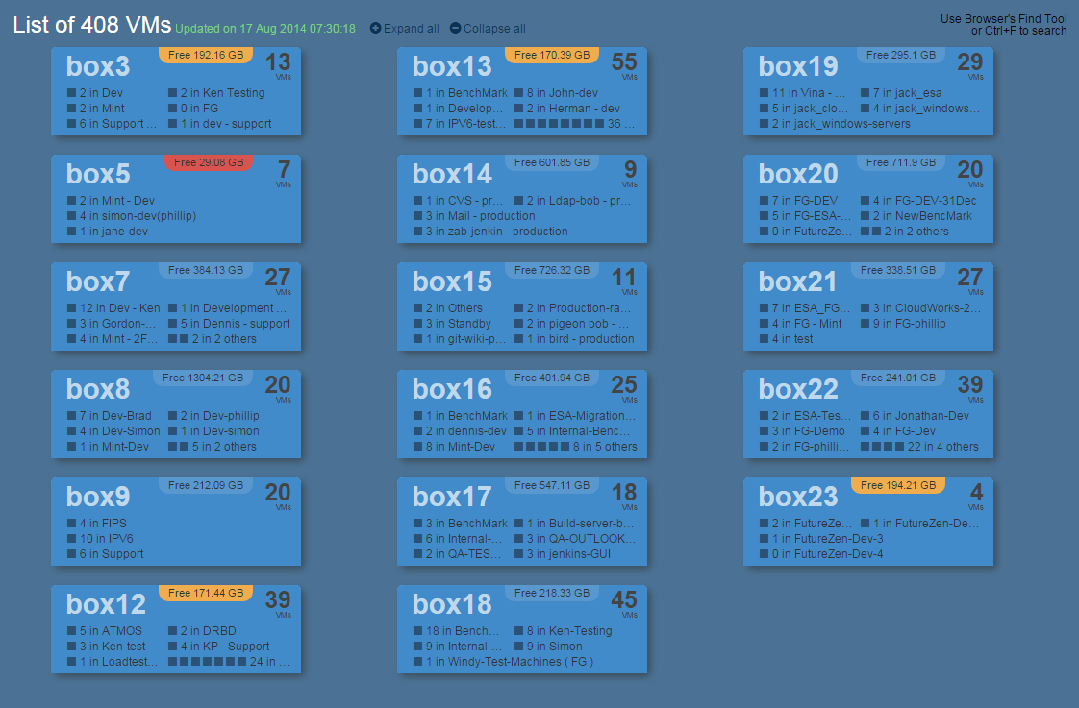Viewport: 1079px width, 708px height.
Task: Click square icon beside test in box21
Action: [765, 339]
